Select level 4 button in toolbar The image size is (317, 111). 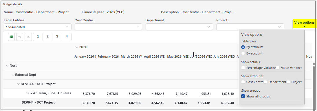click(x=67, y=37)
